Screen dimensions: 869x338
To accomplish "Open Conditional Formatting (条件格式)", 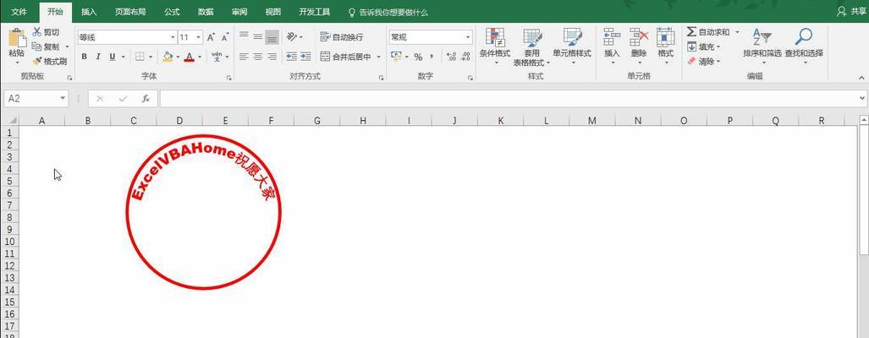I will [495, 46].
